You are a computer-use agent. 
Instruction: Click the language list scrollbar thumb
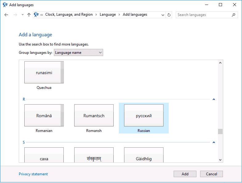coord(220,132)
